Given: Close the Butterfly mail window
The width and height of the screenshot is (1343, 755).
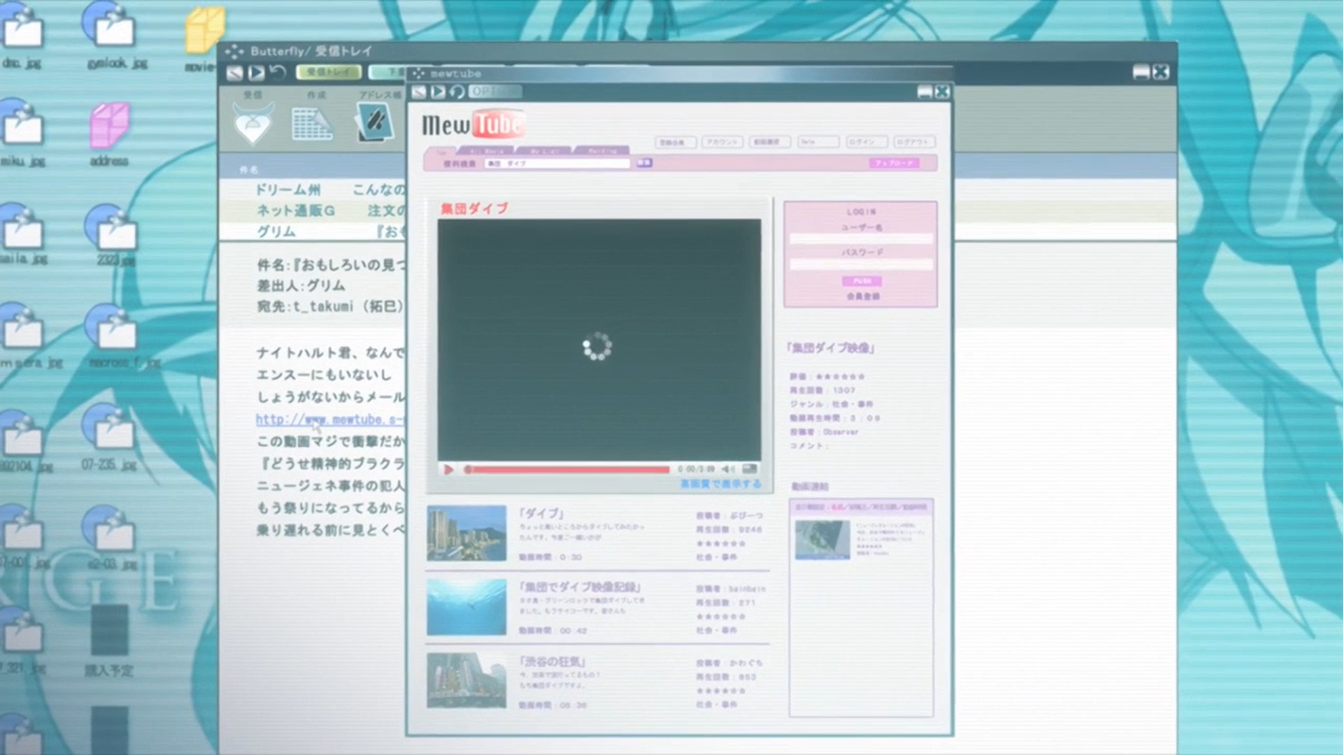Looking at the screenshot, I should (x=1160, y=72).
